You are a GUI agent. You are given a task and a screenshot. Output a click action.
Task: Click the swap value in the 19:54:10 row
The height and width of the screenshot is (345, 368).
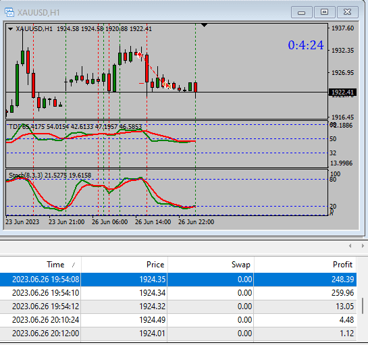[244, 293]
